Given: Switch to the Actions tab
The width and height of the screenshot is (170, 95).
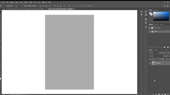Looking at the screenshot, I should 156,25.
